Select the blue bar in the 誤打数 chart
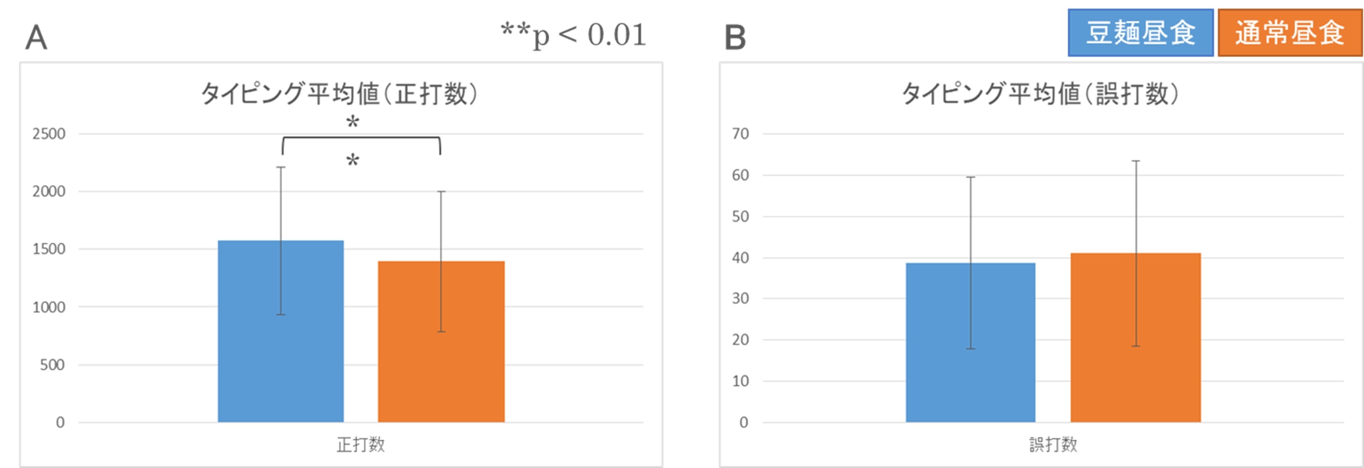The image size is (1364, 468). pyautogui.click(x=970, y=381)
